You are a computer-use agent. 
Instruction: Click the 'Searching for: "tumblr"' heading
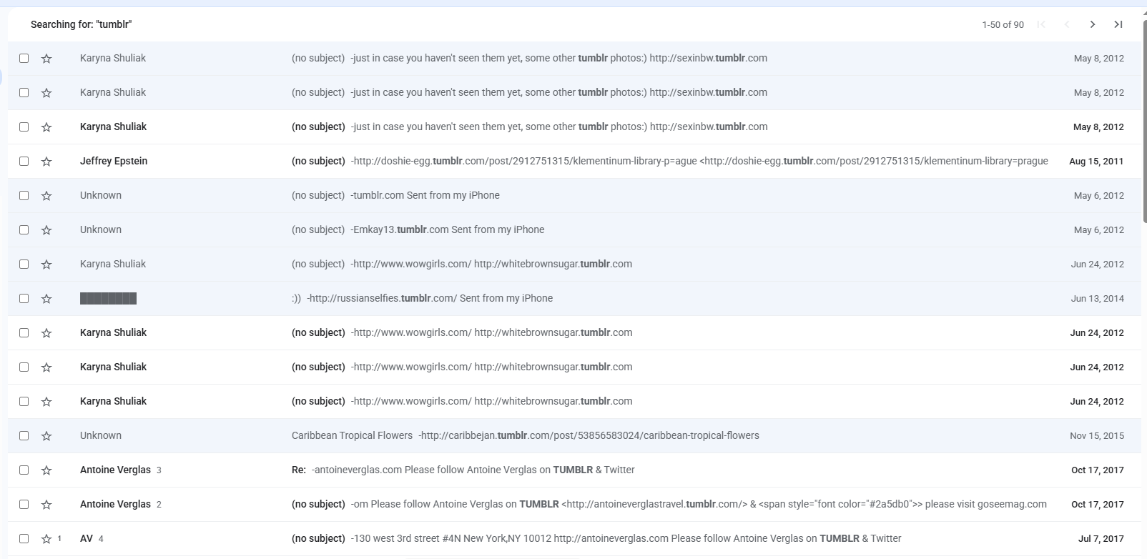click(82, 24)
